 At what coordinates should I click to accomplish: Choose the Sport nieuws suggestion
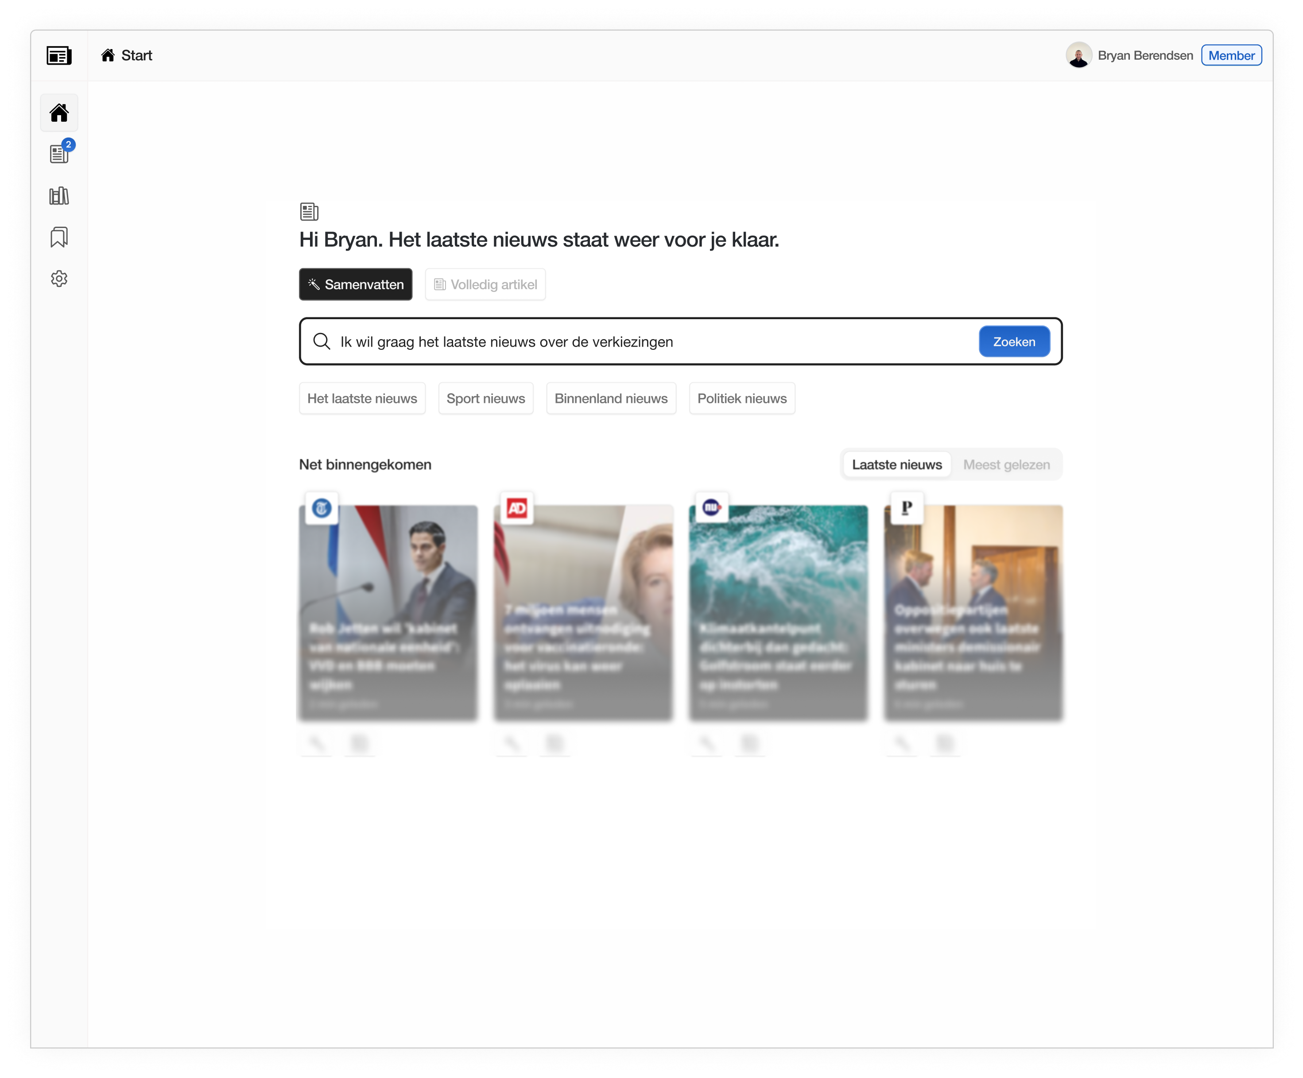coord(486,398)
